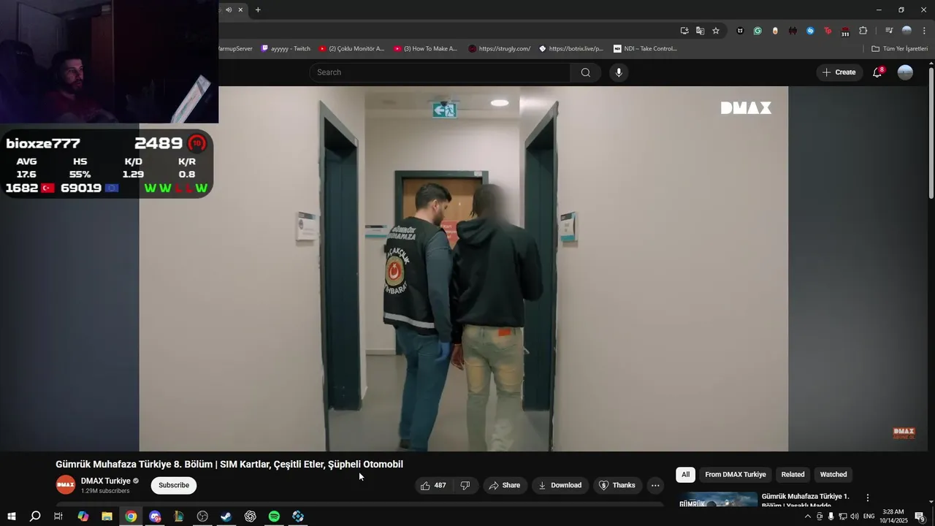Open the calendar 311 extension icon
This screenshot has width=935, height=526.
[x=845, y=31]
